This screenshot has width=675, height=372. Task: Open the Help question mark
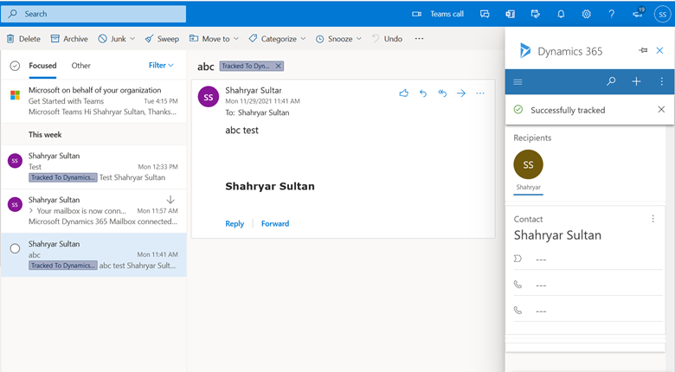tap(611, 14)
